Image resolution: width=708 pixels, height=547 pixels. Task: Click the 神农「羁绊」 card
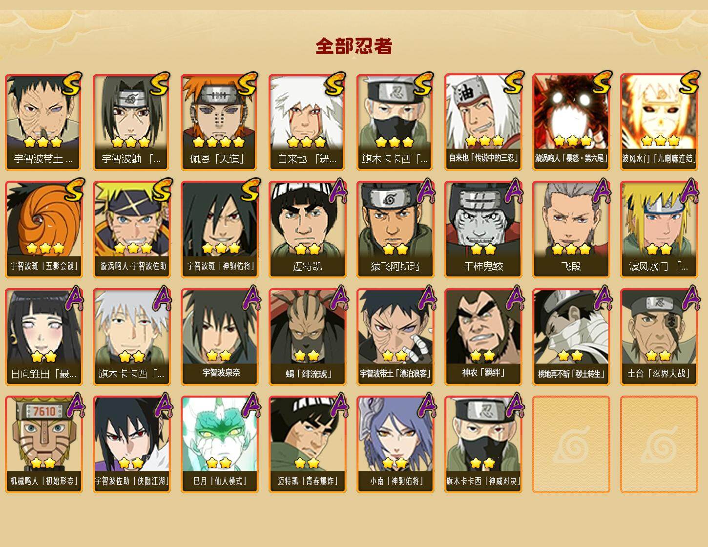coord(483,337)
